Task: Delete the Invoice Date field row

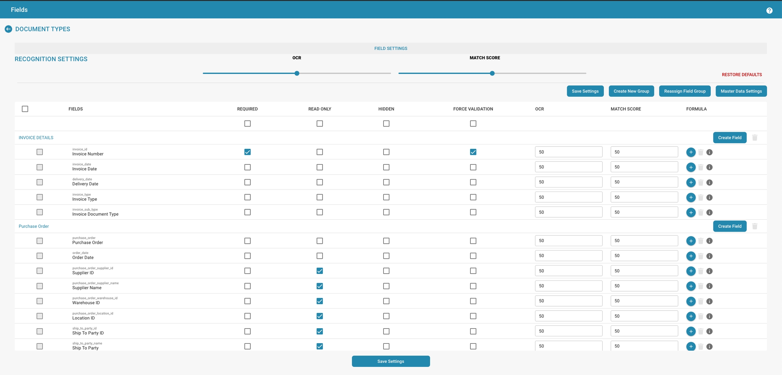Action: pyautogui.click(x=701, y=167)
